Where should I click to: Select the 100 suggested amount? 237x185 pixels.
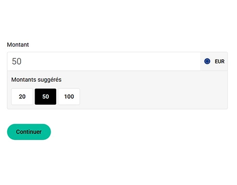[x=69, y=97]
